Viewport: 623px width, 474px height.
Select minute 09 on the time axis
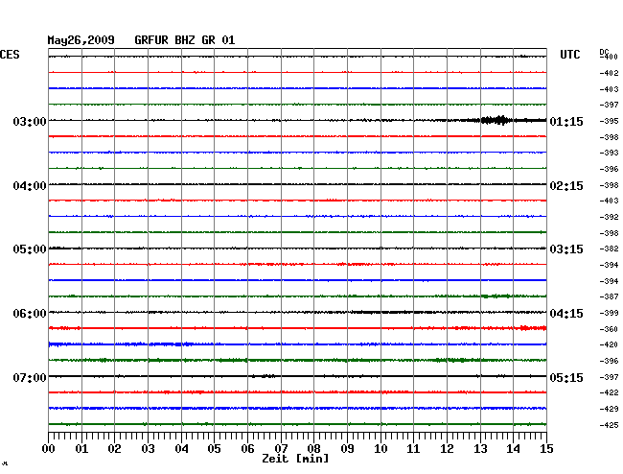point(347,449)
